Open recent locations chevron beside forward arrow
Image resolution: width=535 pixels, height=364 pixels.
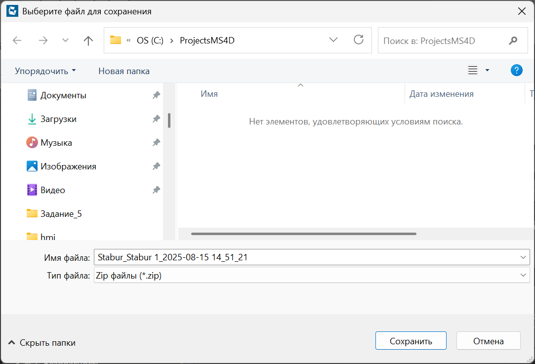point(65,40)
